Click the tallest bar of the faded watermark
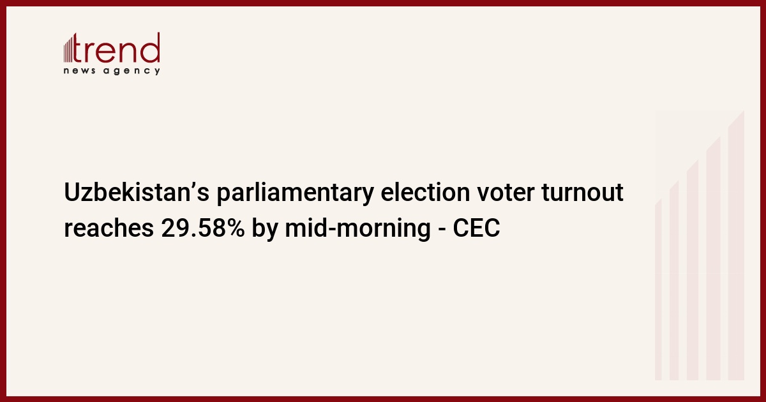This screenshot has height=402, width=766. (x=737, y=246)
